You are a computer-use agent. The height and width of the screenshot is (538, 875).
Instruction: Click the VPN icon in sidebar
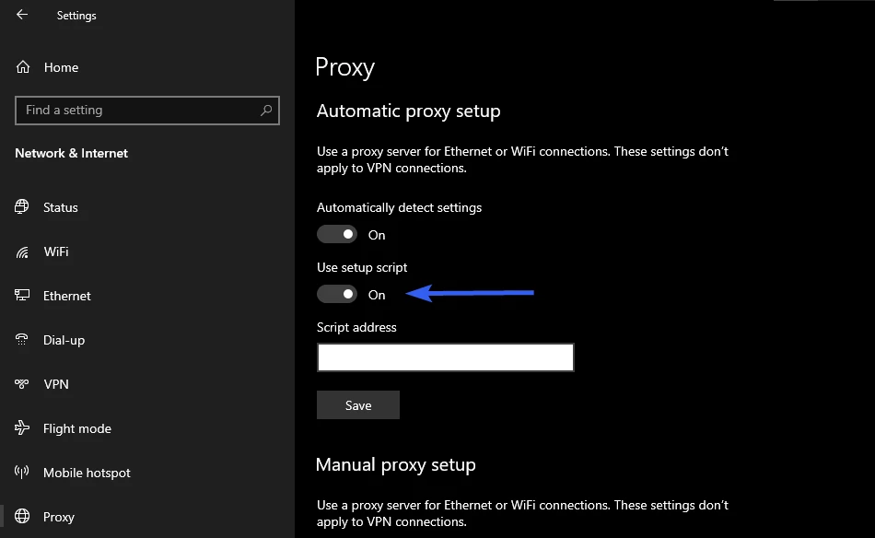pos(23,384)
